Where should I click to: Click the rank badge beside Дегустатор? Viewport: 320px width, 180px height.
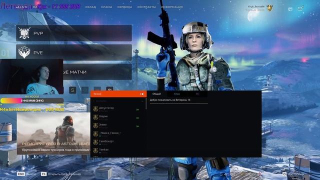(95, 109)
